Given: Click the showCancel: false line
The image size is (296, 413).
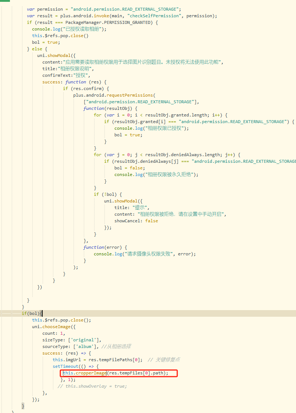Looking at the screenshot, I should 136,221.
